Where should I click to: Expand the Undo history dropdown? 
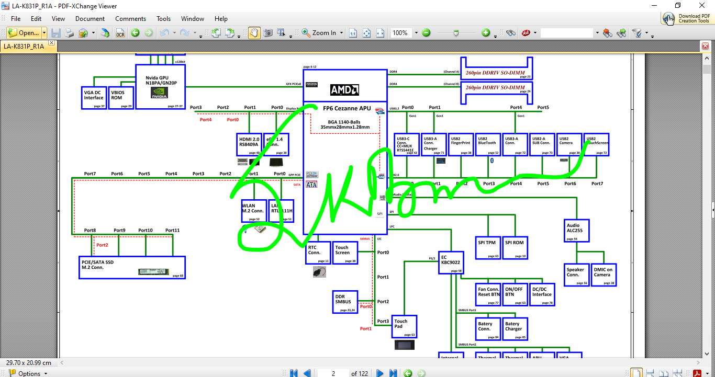(174, 33)
